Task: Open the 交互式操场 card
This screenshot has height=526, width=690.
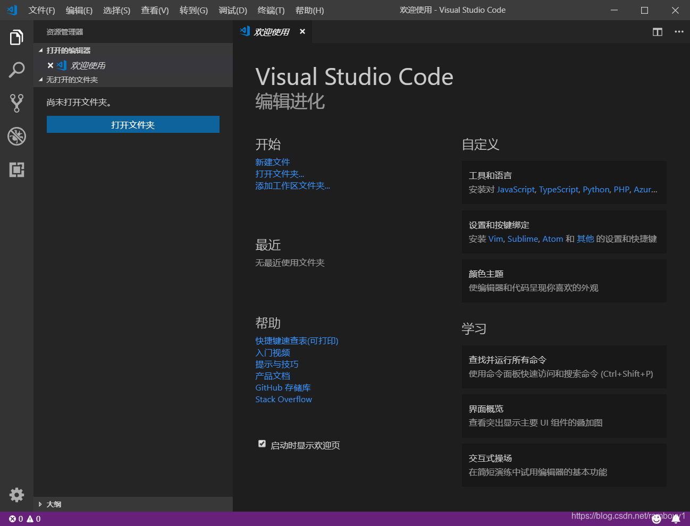Action: point(564,465)
